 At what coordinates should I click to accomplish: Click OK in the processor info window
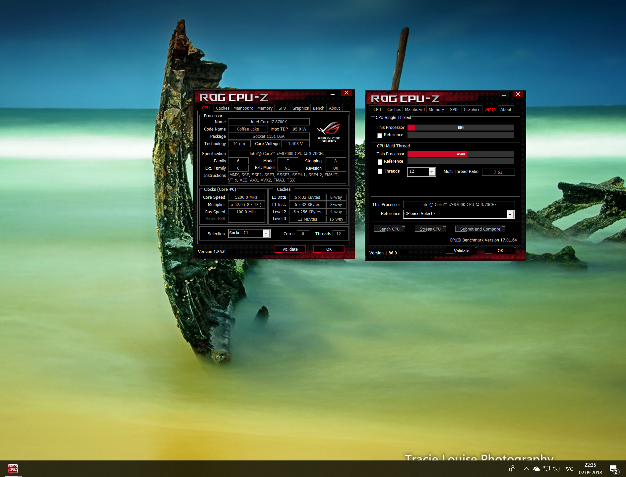coord(329,249)
